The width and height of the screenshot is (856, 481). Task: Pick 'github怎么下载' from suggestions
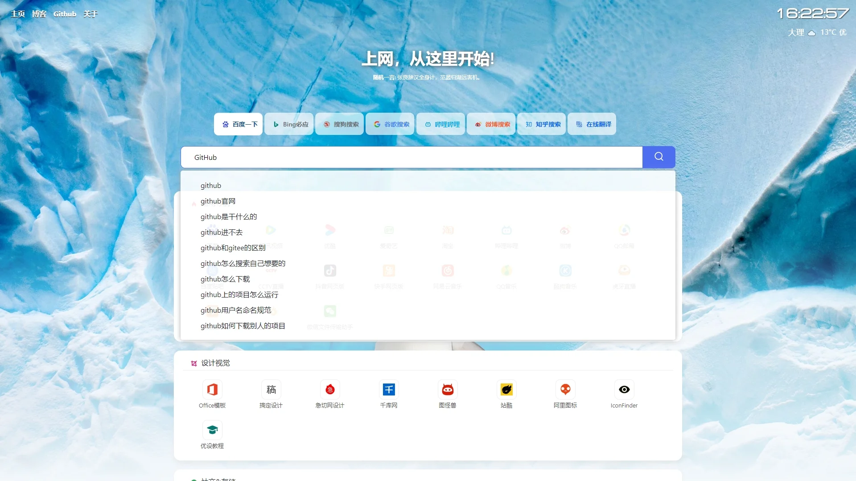coord(225,279)
